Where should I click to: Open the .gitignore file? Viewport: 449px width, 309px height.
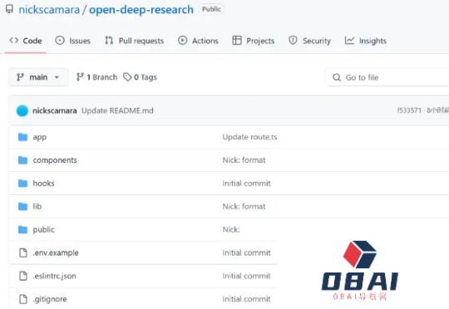(50, 299)
